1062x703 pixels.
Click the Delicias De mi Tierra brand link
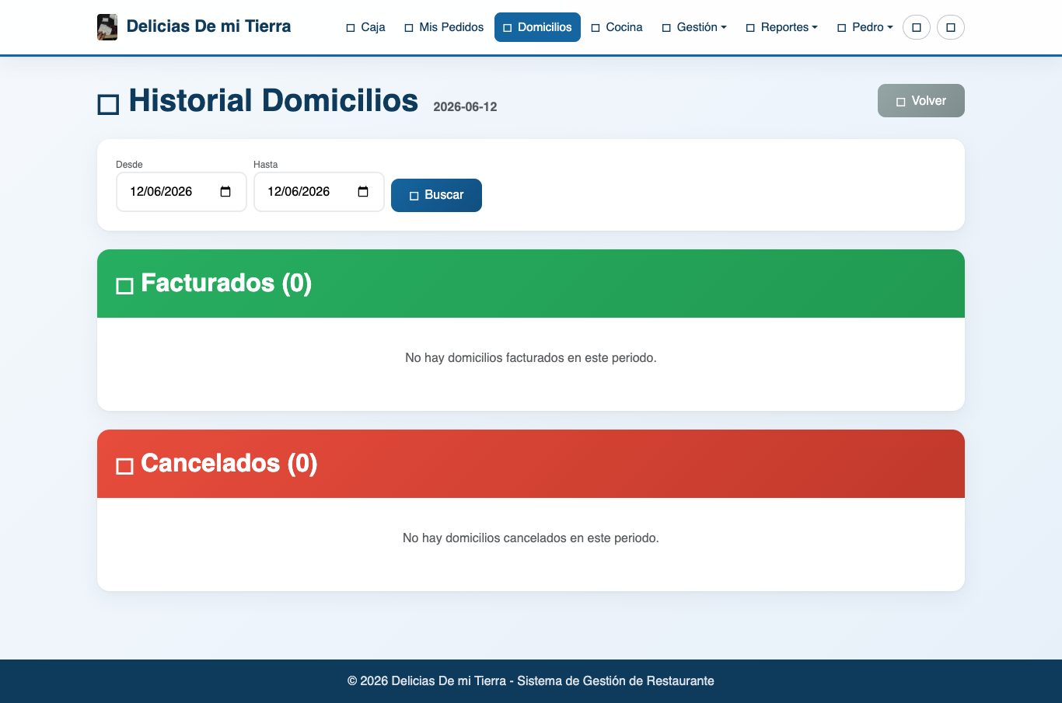click(x=194, y=26)
